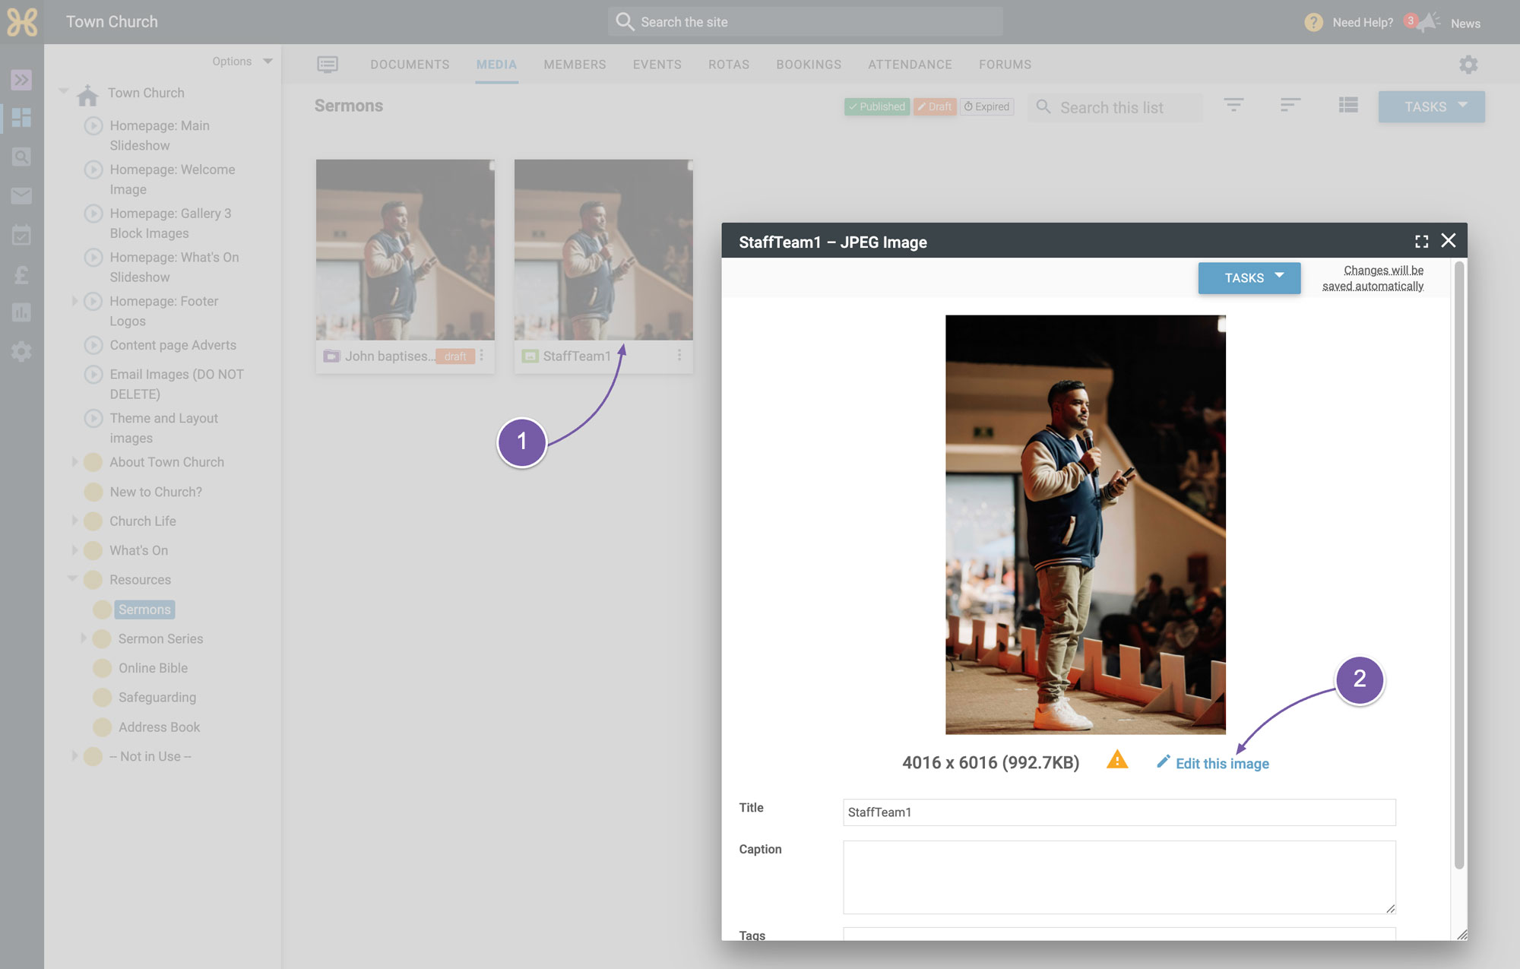Open the TASKS dropdown in the dialog
The image size is (1520, 969).
click(1249, 278)
